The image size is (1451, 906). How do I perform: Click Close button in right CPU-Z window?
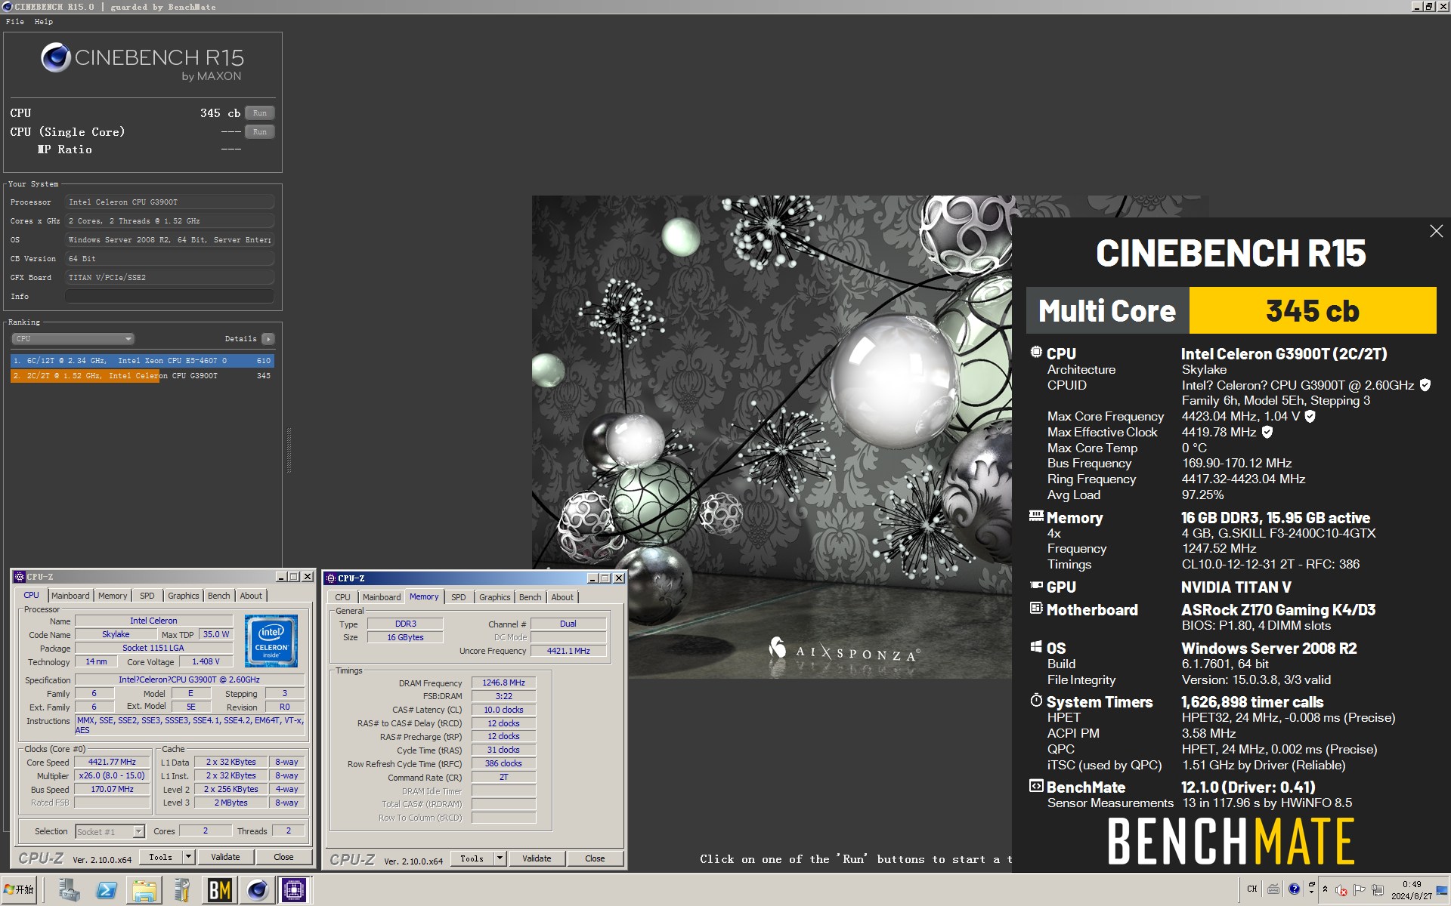[x=595, y=858]
